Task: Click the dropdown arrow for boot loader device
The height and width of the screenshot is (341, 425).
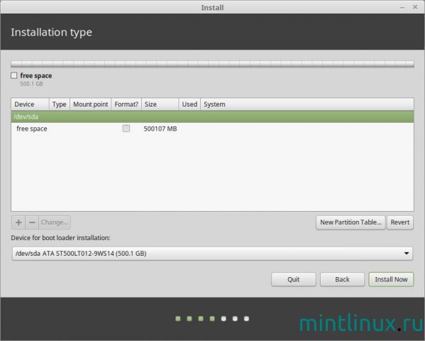Action: pos(407,254)
